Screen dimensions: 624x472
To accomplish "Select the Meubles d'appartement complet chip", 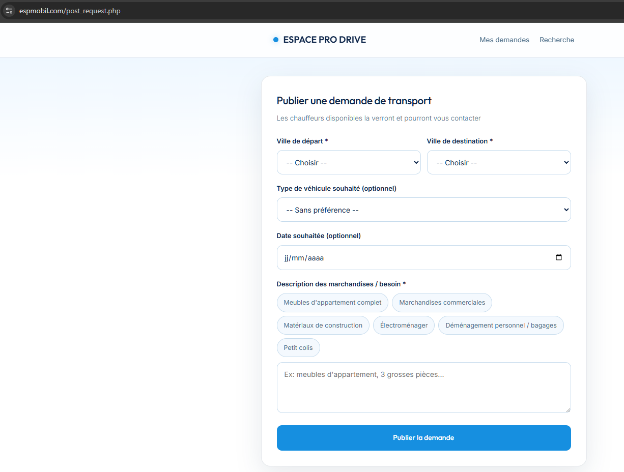I will click(x=332, y=303).
